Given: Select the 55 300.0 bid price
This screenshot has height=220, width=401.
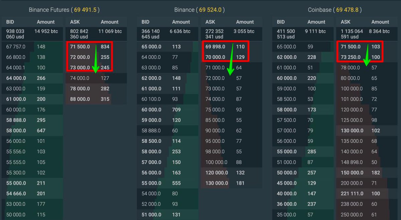Looking at the screenshot, I should (15, 172).
